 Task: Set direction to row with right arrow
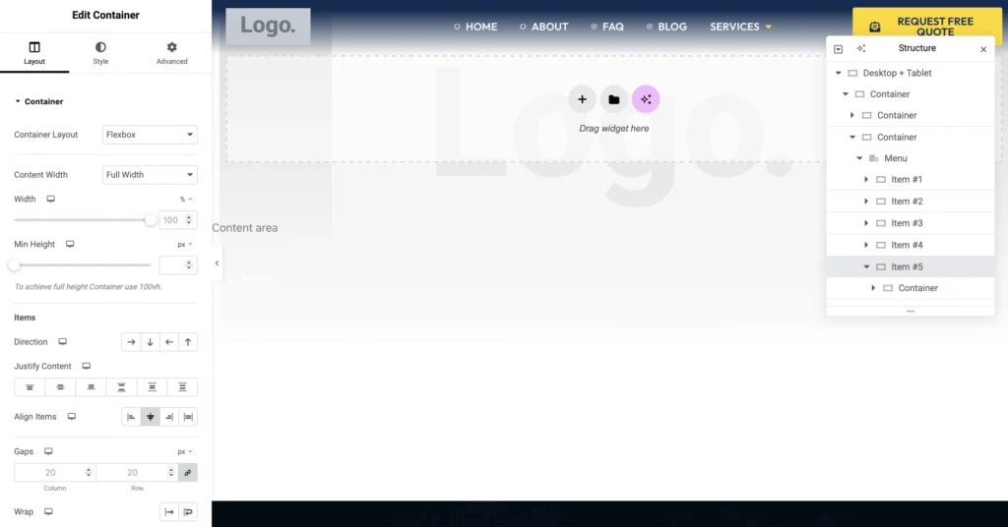(x=131, y=342)
